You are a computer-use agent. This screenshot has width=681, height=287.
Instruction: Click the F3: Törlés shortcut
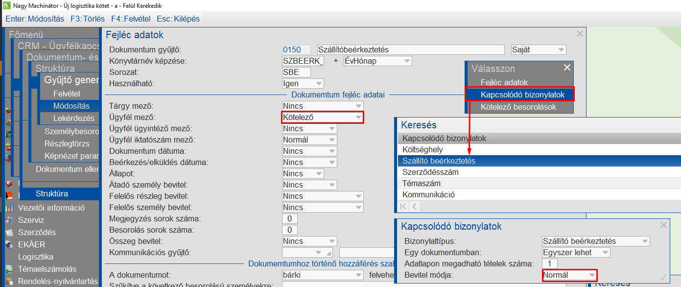pyautogui.click(x=88, y=19)
